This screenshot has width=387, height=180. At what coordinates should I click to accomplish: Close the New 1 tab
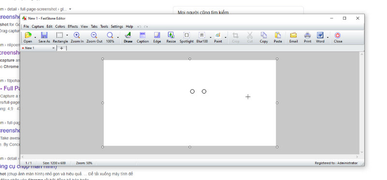pos(53,48)
